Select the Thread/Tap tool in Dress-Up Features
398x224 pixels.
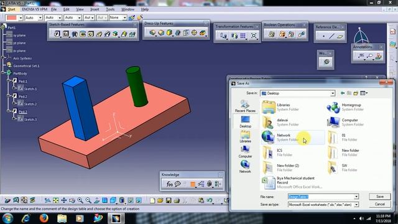pyautogui.click(x=194, y=32)
